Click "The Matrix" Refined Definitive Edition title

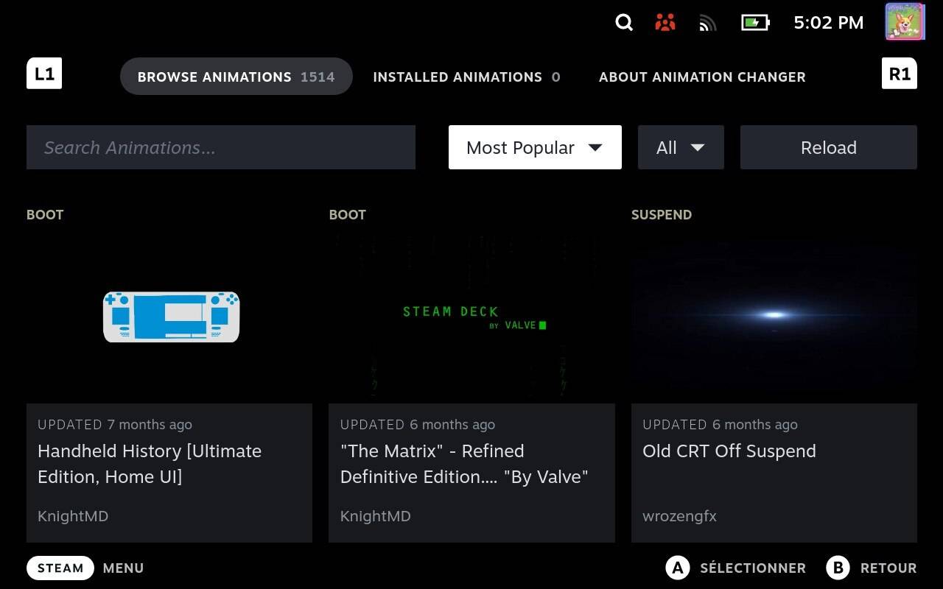point(464,464)
